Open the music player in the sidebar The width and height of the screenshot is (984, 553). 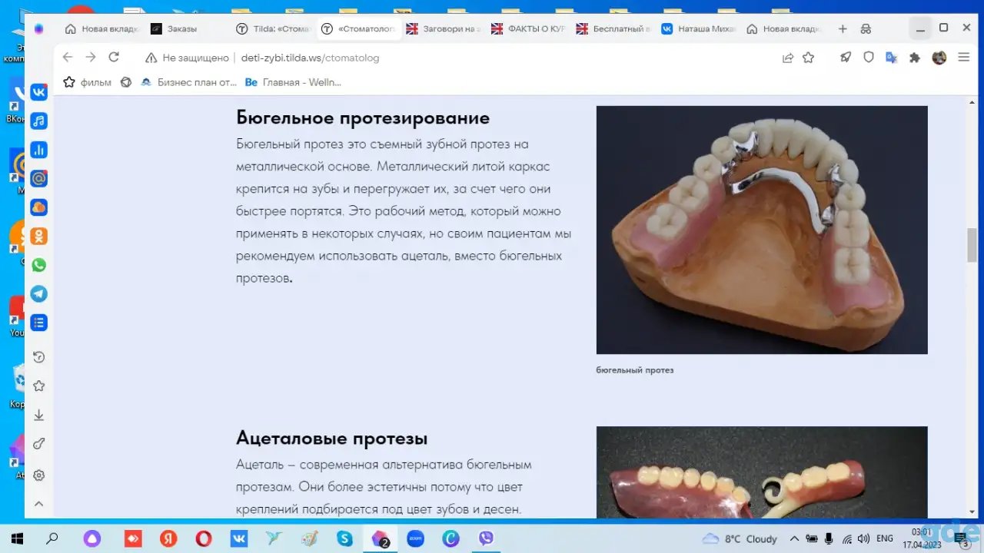click(x=38, y=121)
